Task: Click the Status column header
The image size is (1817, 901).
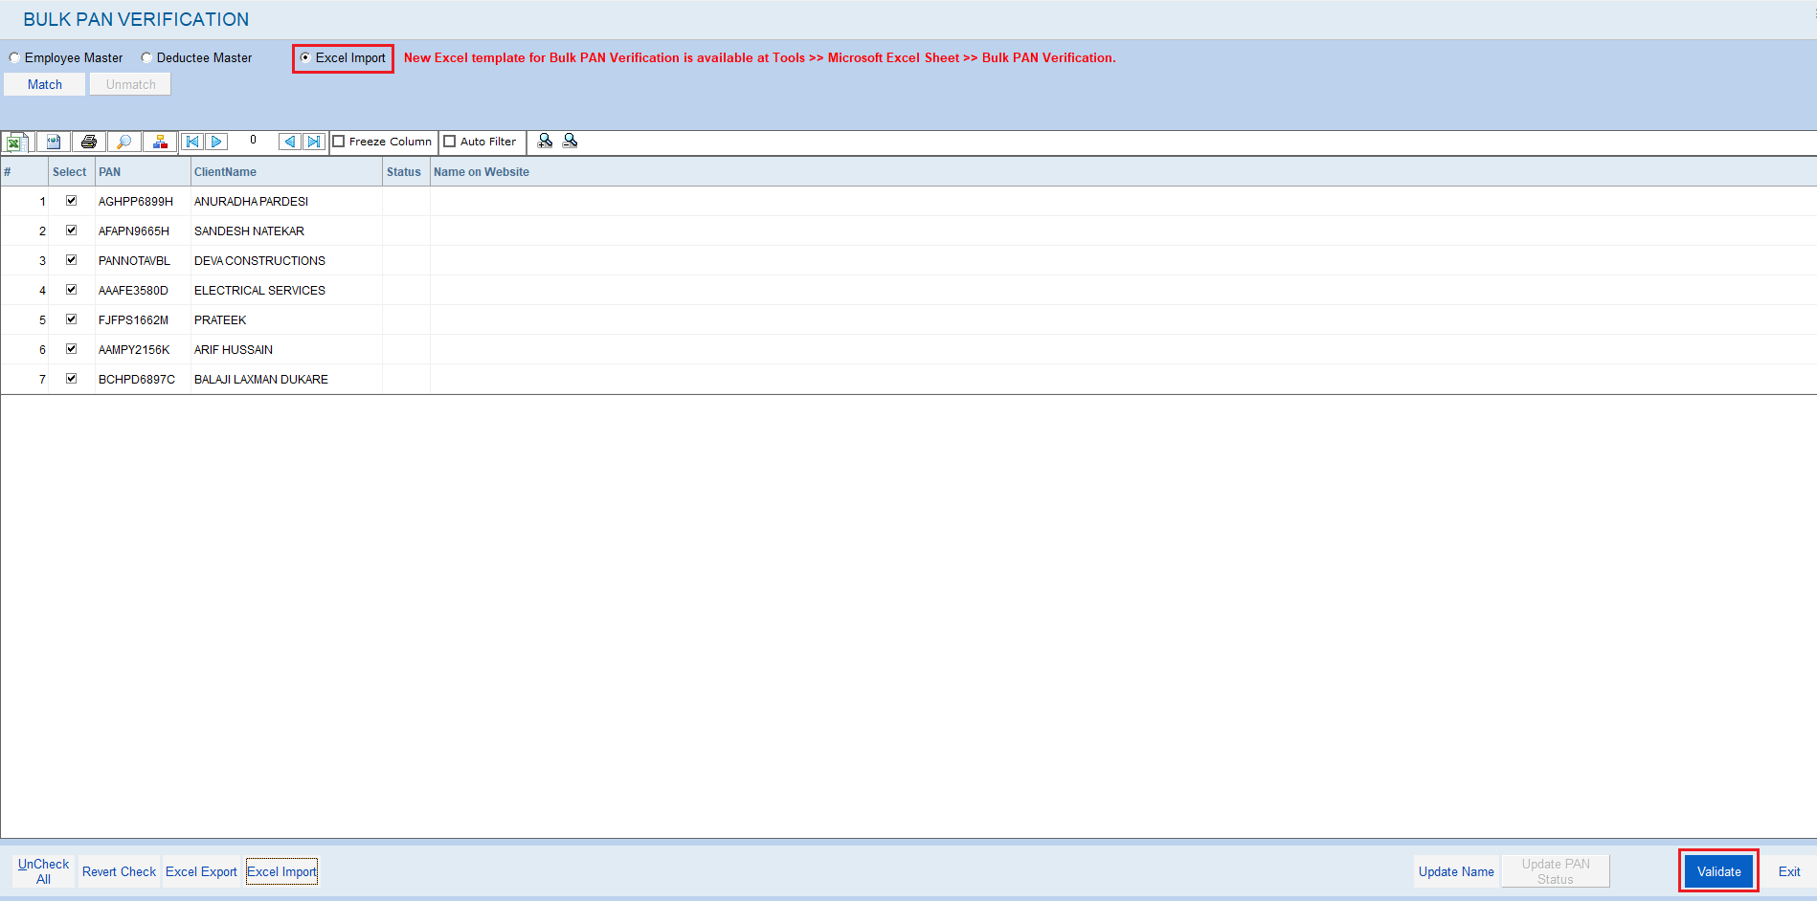Action: pos(406,172)
